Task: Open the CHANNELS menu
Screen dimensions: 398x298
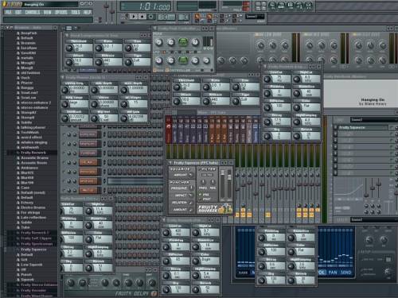Action: [x=33, y=12]
